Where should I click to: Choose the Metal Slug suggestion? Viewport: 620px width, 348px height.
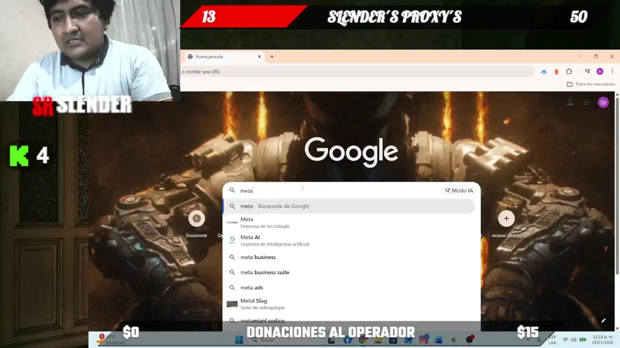tap(349, 304)
